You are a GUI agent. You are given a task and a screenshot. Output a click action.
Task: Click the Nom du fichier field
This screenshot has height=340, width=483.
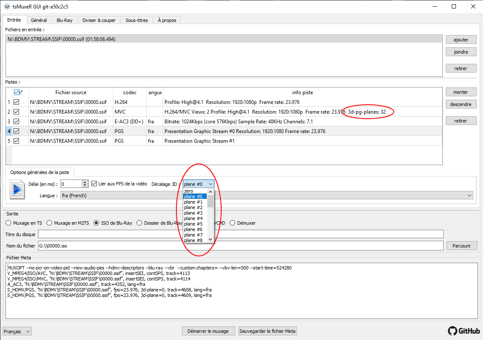[241, 245]
